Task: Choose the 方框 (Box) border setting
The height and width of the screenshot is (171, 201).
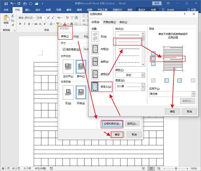Action: [95, 49]
